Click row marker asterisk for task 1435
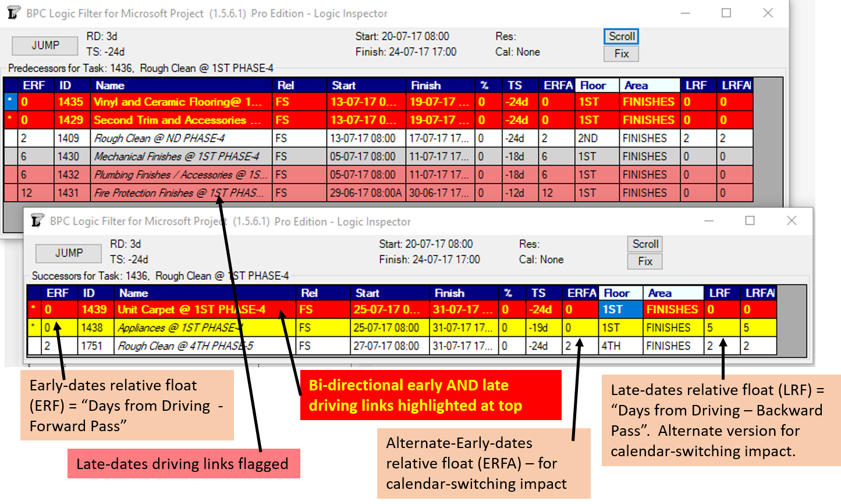 (x=11, y=102)
